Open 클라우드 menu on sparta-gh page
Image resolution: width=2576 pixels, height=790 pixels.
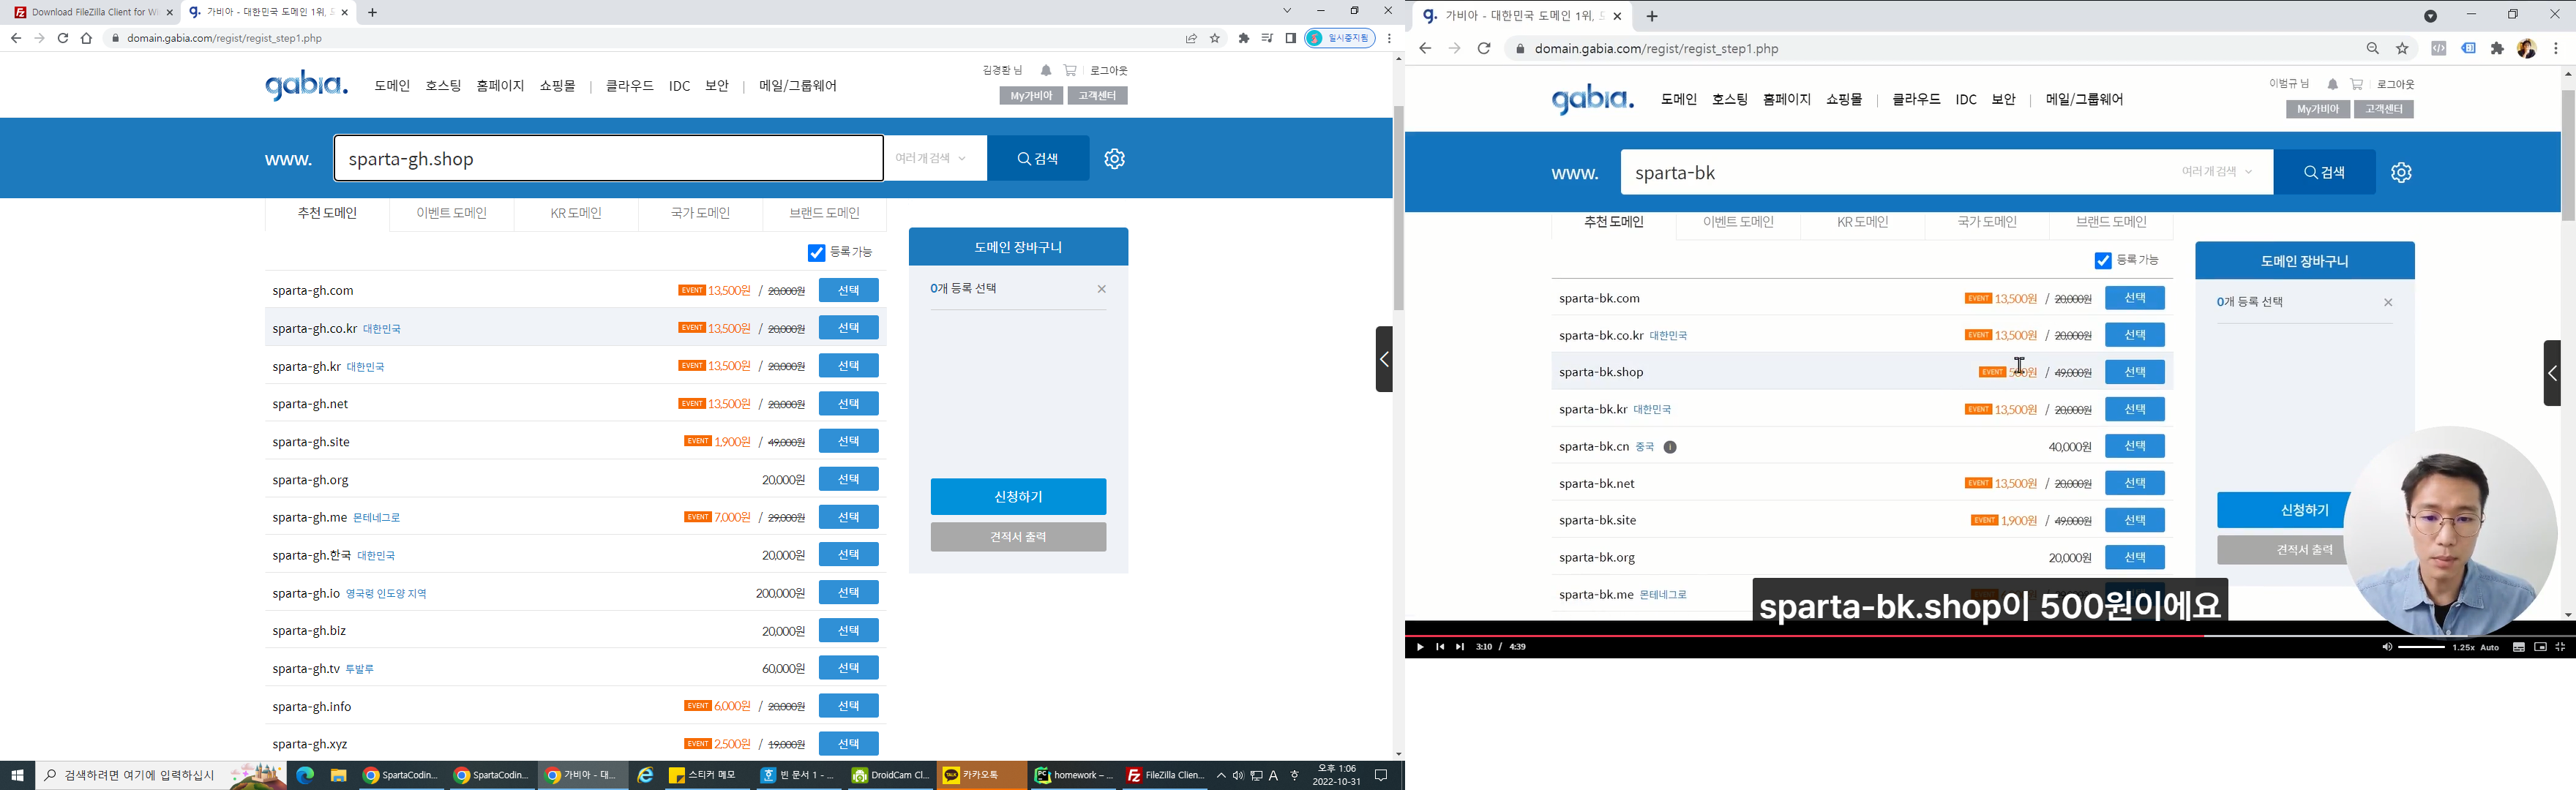coord(629,86)
